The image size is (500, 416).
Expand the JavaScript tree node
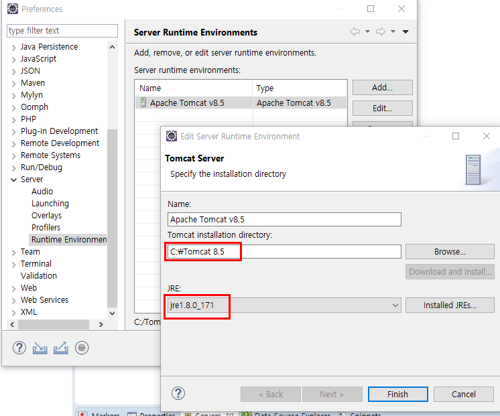[x=13, y=60]
